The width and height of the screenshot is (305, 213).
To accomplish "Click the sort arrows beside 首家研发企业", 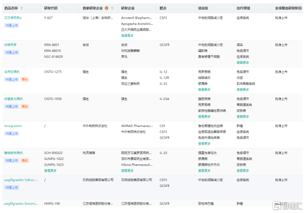I will click(112, 8).
